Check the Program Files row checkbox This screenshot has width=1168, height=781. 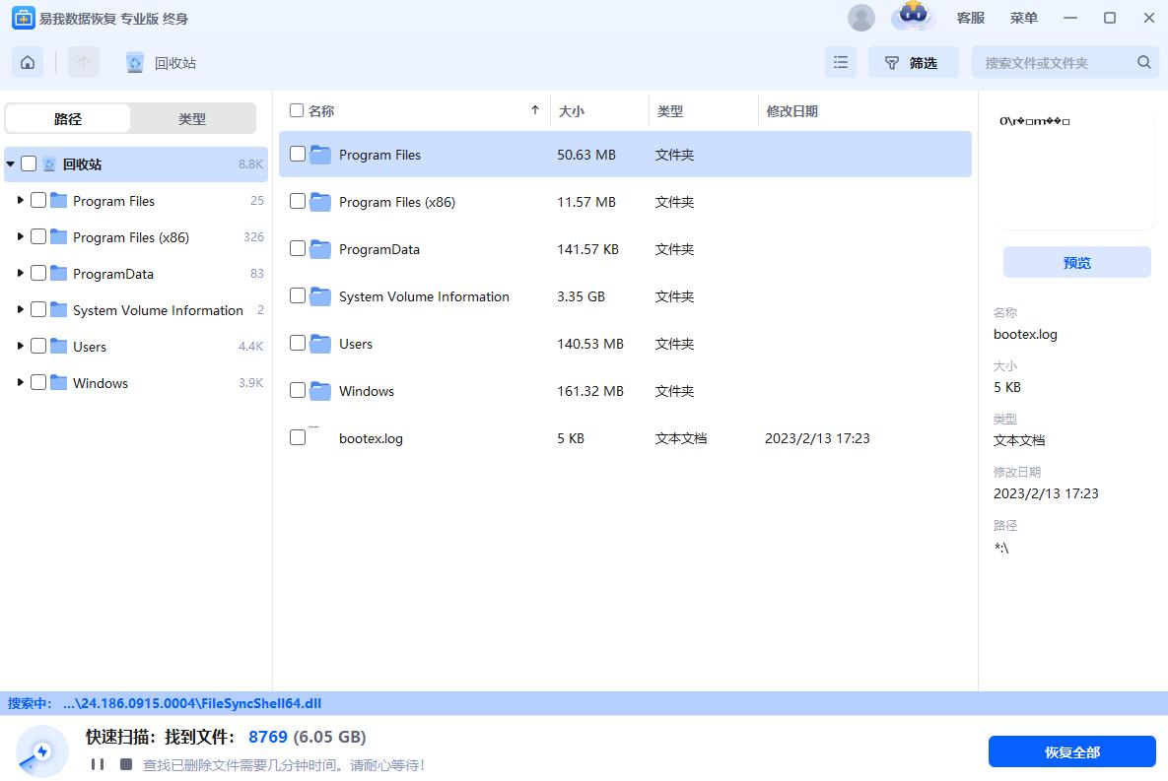click(297, 154)
